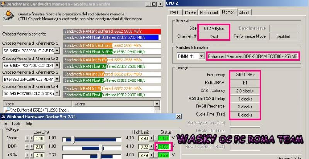
Task: Click the Sandra memory chip icon
Action: pos(8,16)
